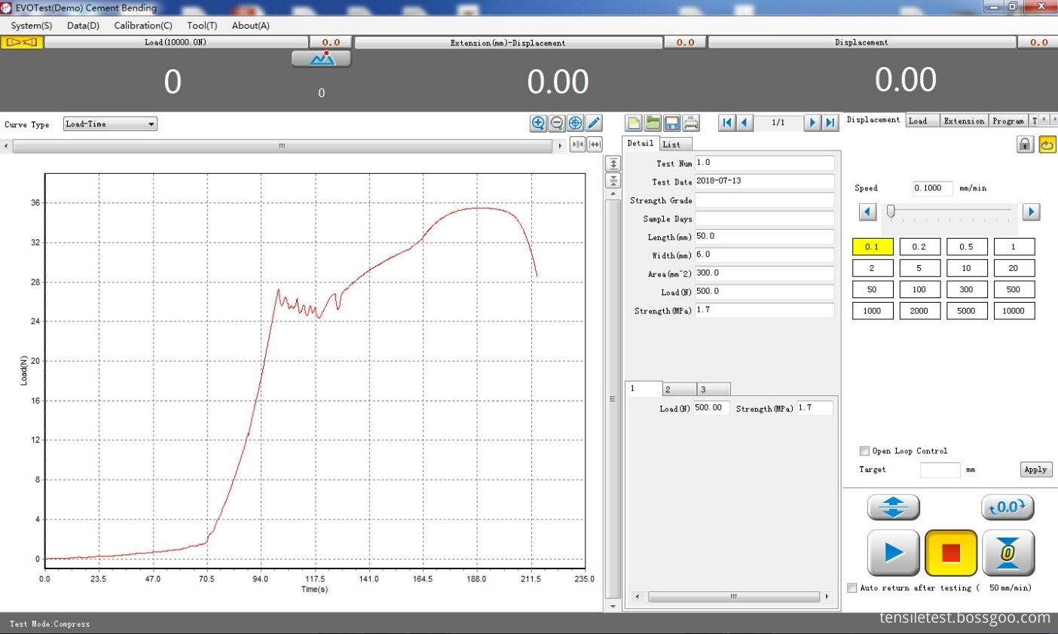Decrease speed with left arrow button

(868, 212)
